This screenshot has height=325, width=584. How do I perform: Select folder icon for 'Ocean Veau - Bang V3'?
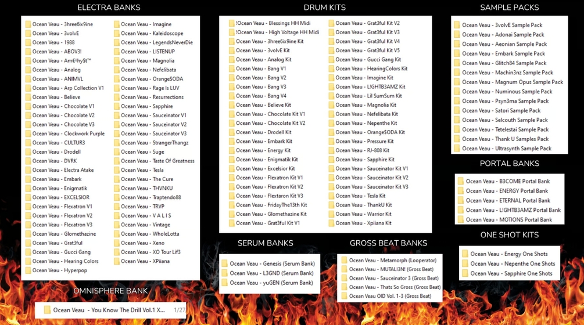click(x=231, y=86)
